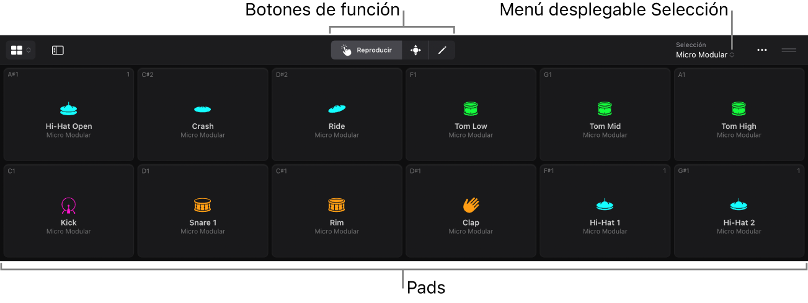Screen dimensions: 808x303
Task: Click the D#2 note label
Action: point(282,74)
